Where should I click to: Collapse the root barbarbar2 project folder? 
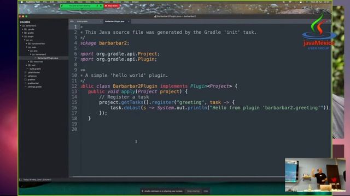point(21,26)
